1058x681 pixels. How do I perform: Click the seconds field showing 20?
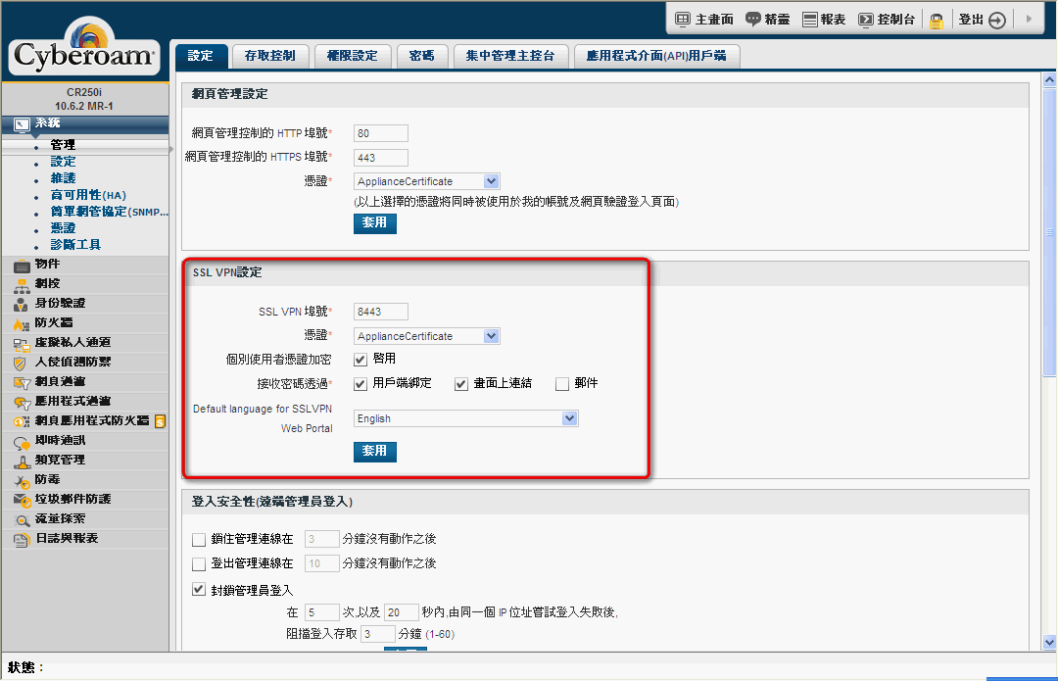point(402,612)
